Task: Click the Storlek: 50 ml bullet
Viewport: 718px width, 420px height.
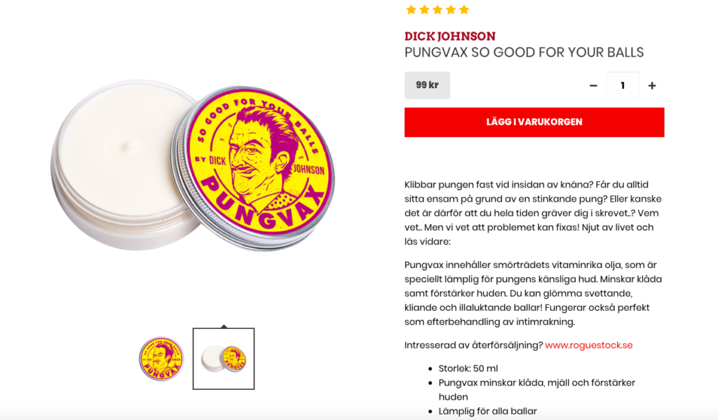Action: (x=468, y=368)
